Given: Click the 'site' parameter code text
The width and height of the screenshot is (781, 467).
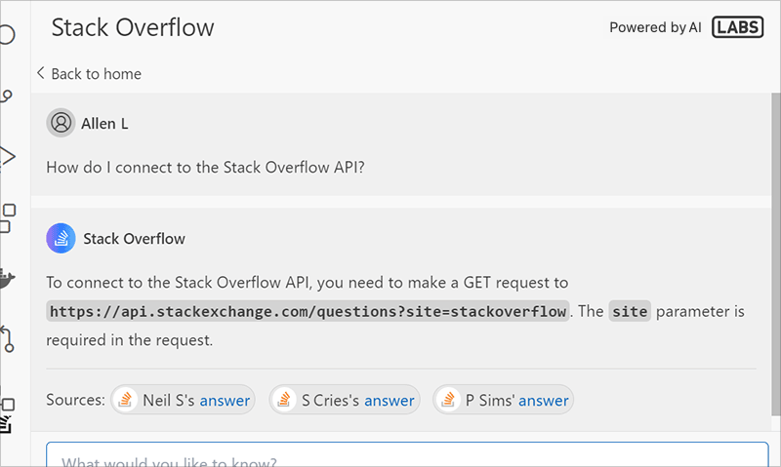Looking at the screenshot, I should coord(630,312).
